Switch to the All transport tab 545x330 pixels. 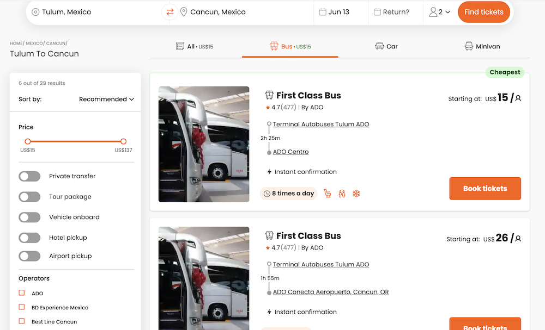point(195,46)
